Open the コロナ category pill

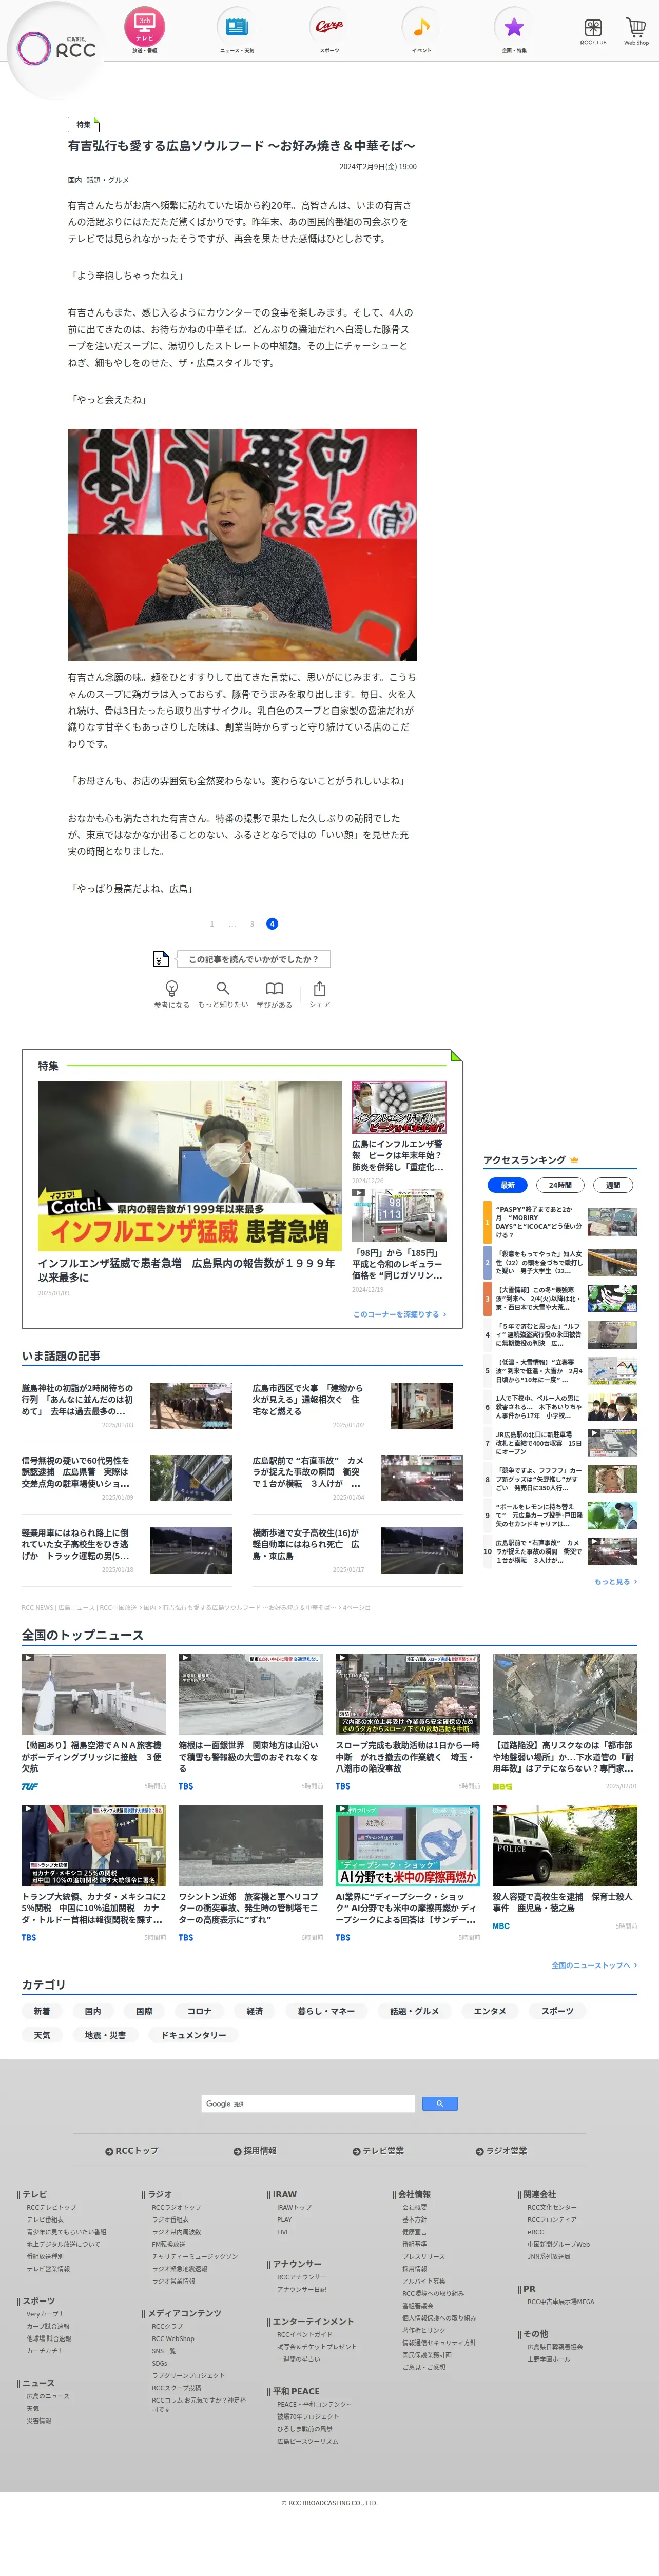(199, 2011)
